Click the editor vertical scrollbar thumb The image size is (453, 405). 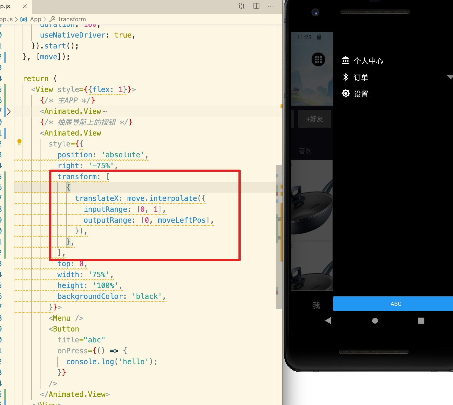click(279, 237)
